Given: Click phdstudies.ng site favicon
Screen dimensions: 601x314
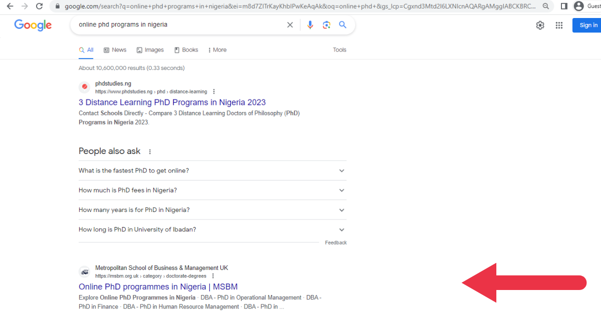Looking at the screenshot, I should (85, 87).
